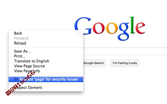
Task: Select Translate to English
Action: (32, 61)
